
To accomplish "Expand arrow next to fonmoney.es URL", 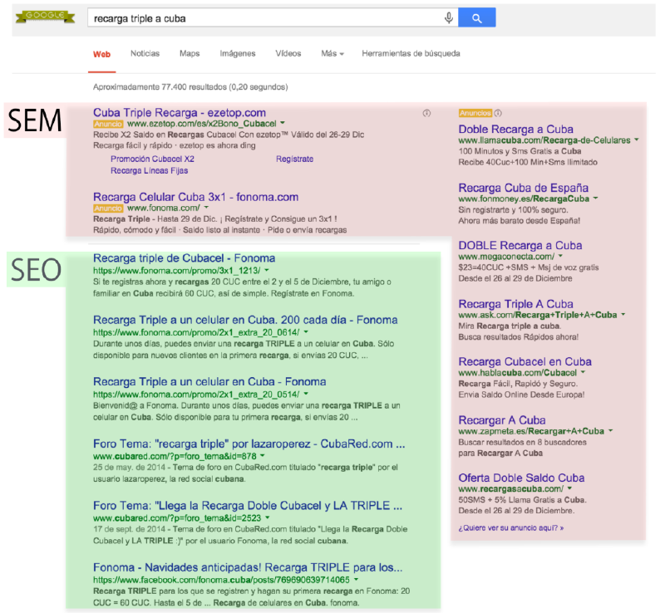I will point(595,198).
